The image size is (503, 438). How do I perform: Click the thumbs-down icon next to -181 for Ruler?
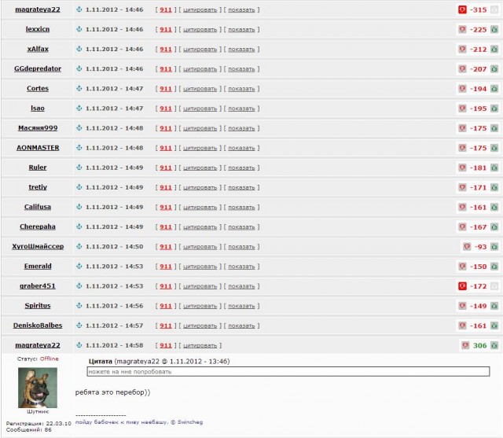tap(462, 167)
